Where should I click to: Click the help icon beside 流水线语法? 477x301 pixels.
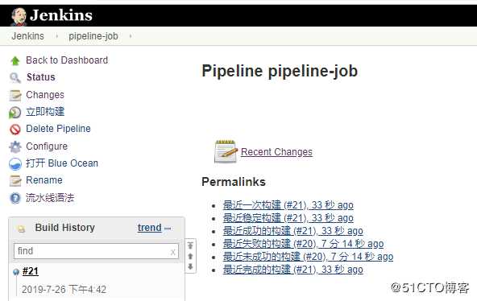[15, 198]
